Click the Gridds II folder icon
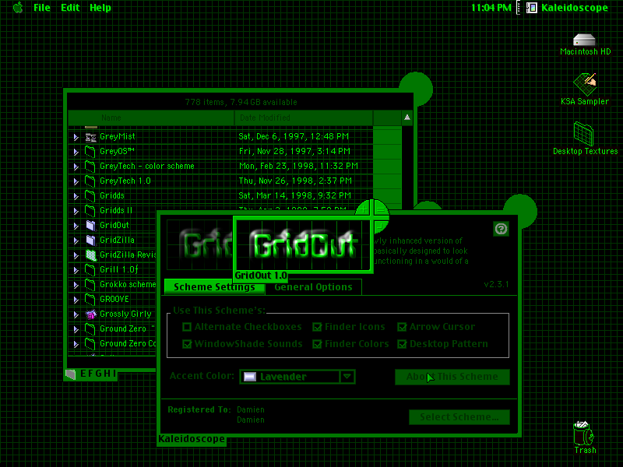Viewport: 623px width, 467px height. [x=90, y=210]
